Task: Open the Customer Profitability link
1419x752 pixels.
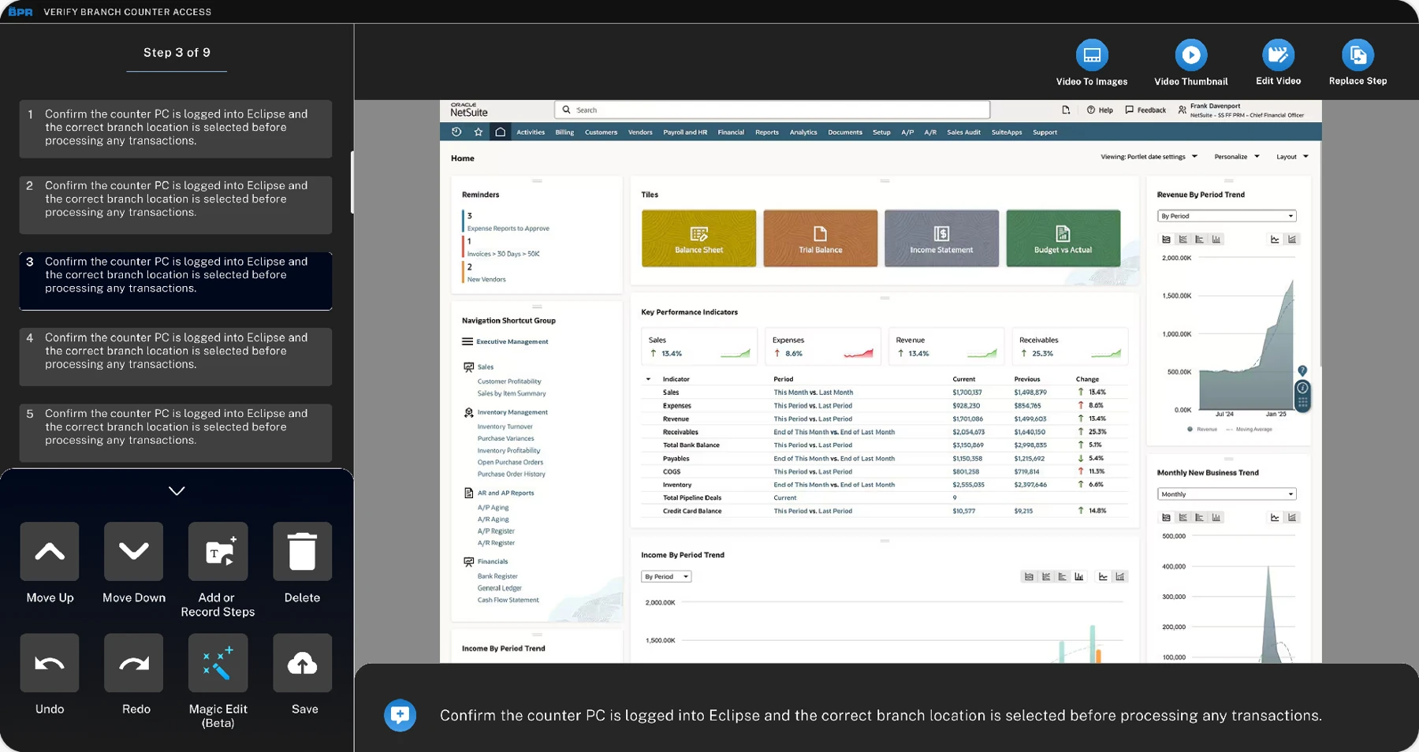Action: 509,382
